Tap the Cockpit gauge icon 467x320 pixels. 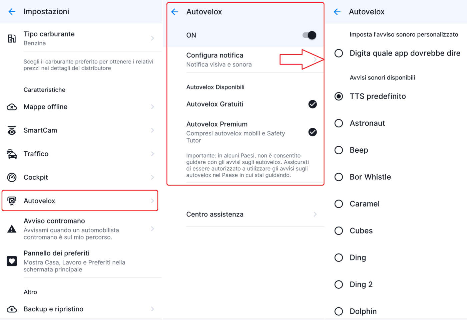click(12, 177)
